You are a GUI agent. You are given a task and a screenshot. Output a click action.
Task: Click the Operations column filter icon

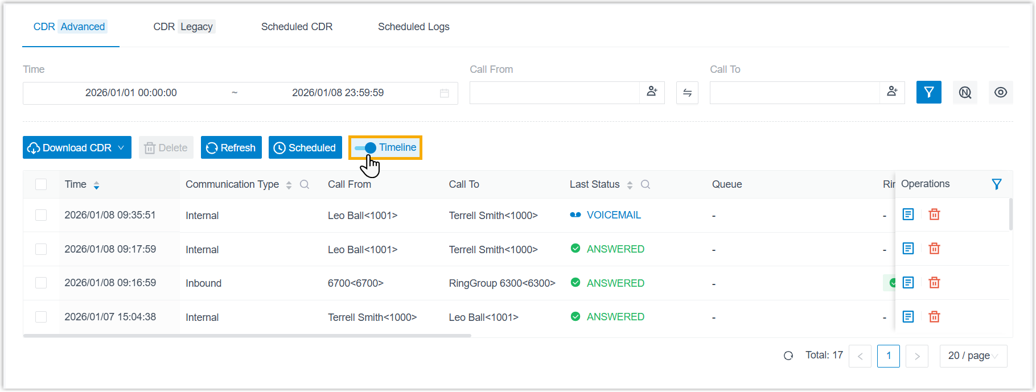click(x=996, y=184)
